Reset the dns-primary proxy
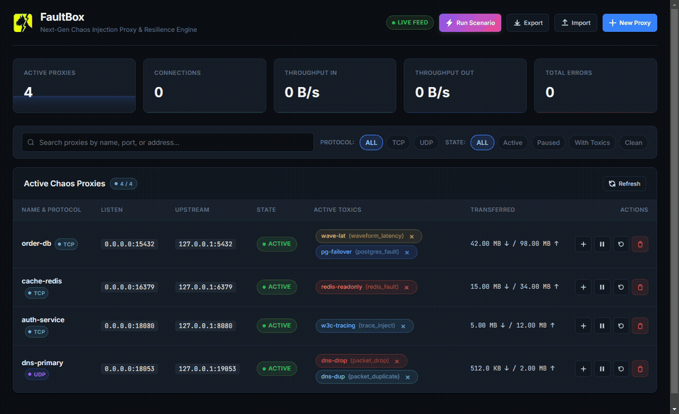 click(621, 368)
